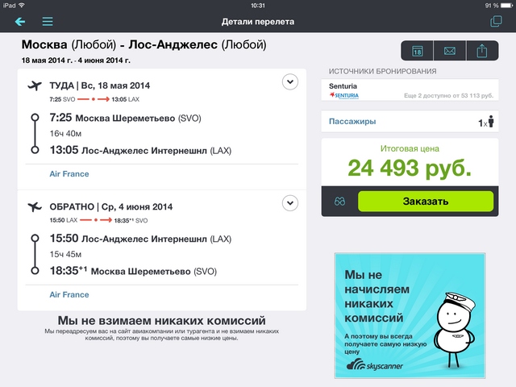Viewport: 516px width, 387px height.
Task: Tap the battery indicator in status bar
Action: coord(506,6)
